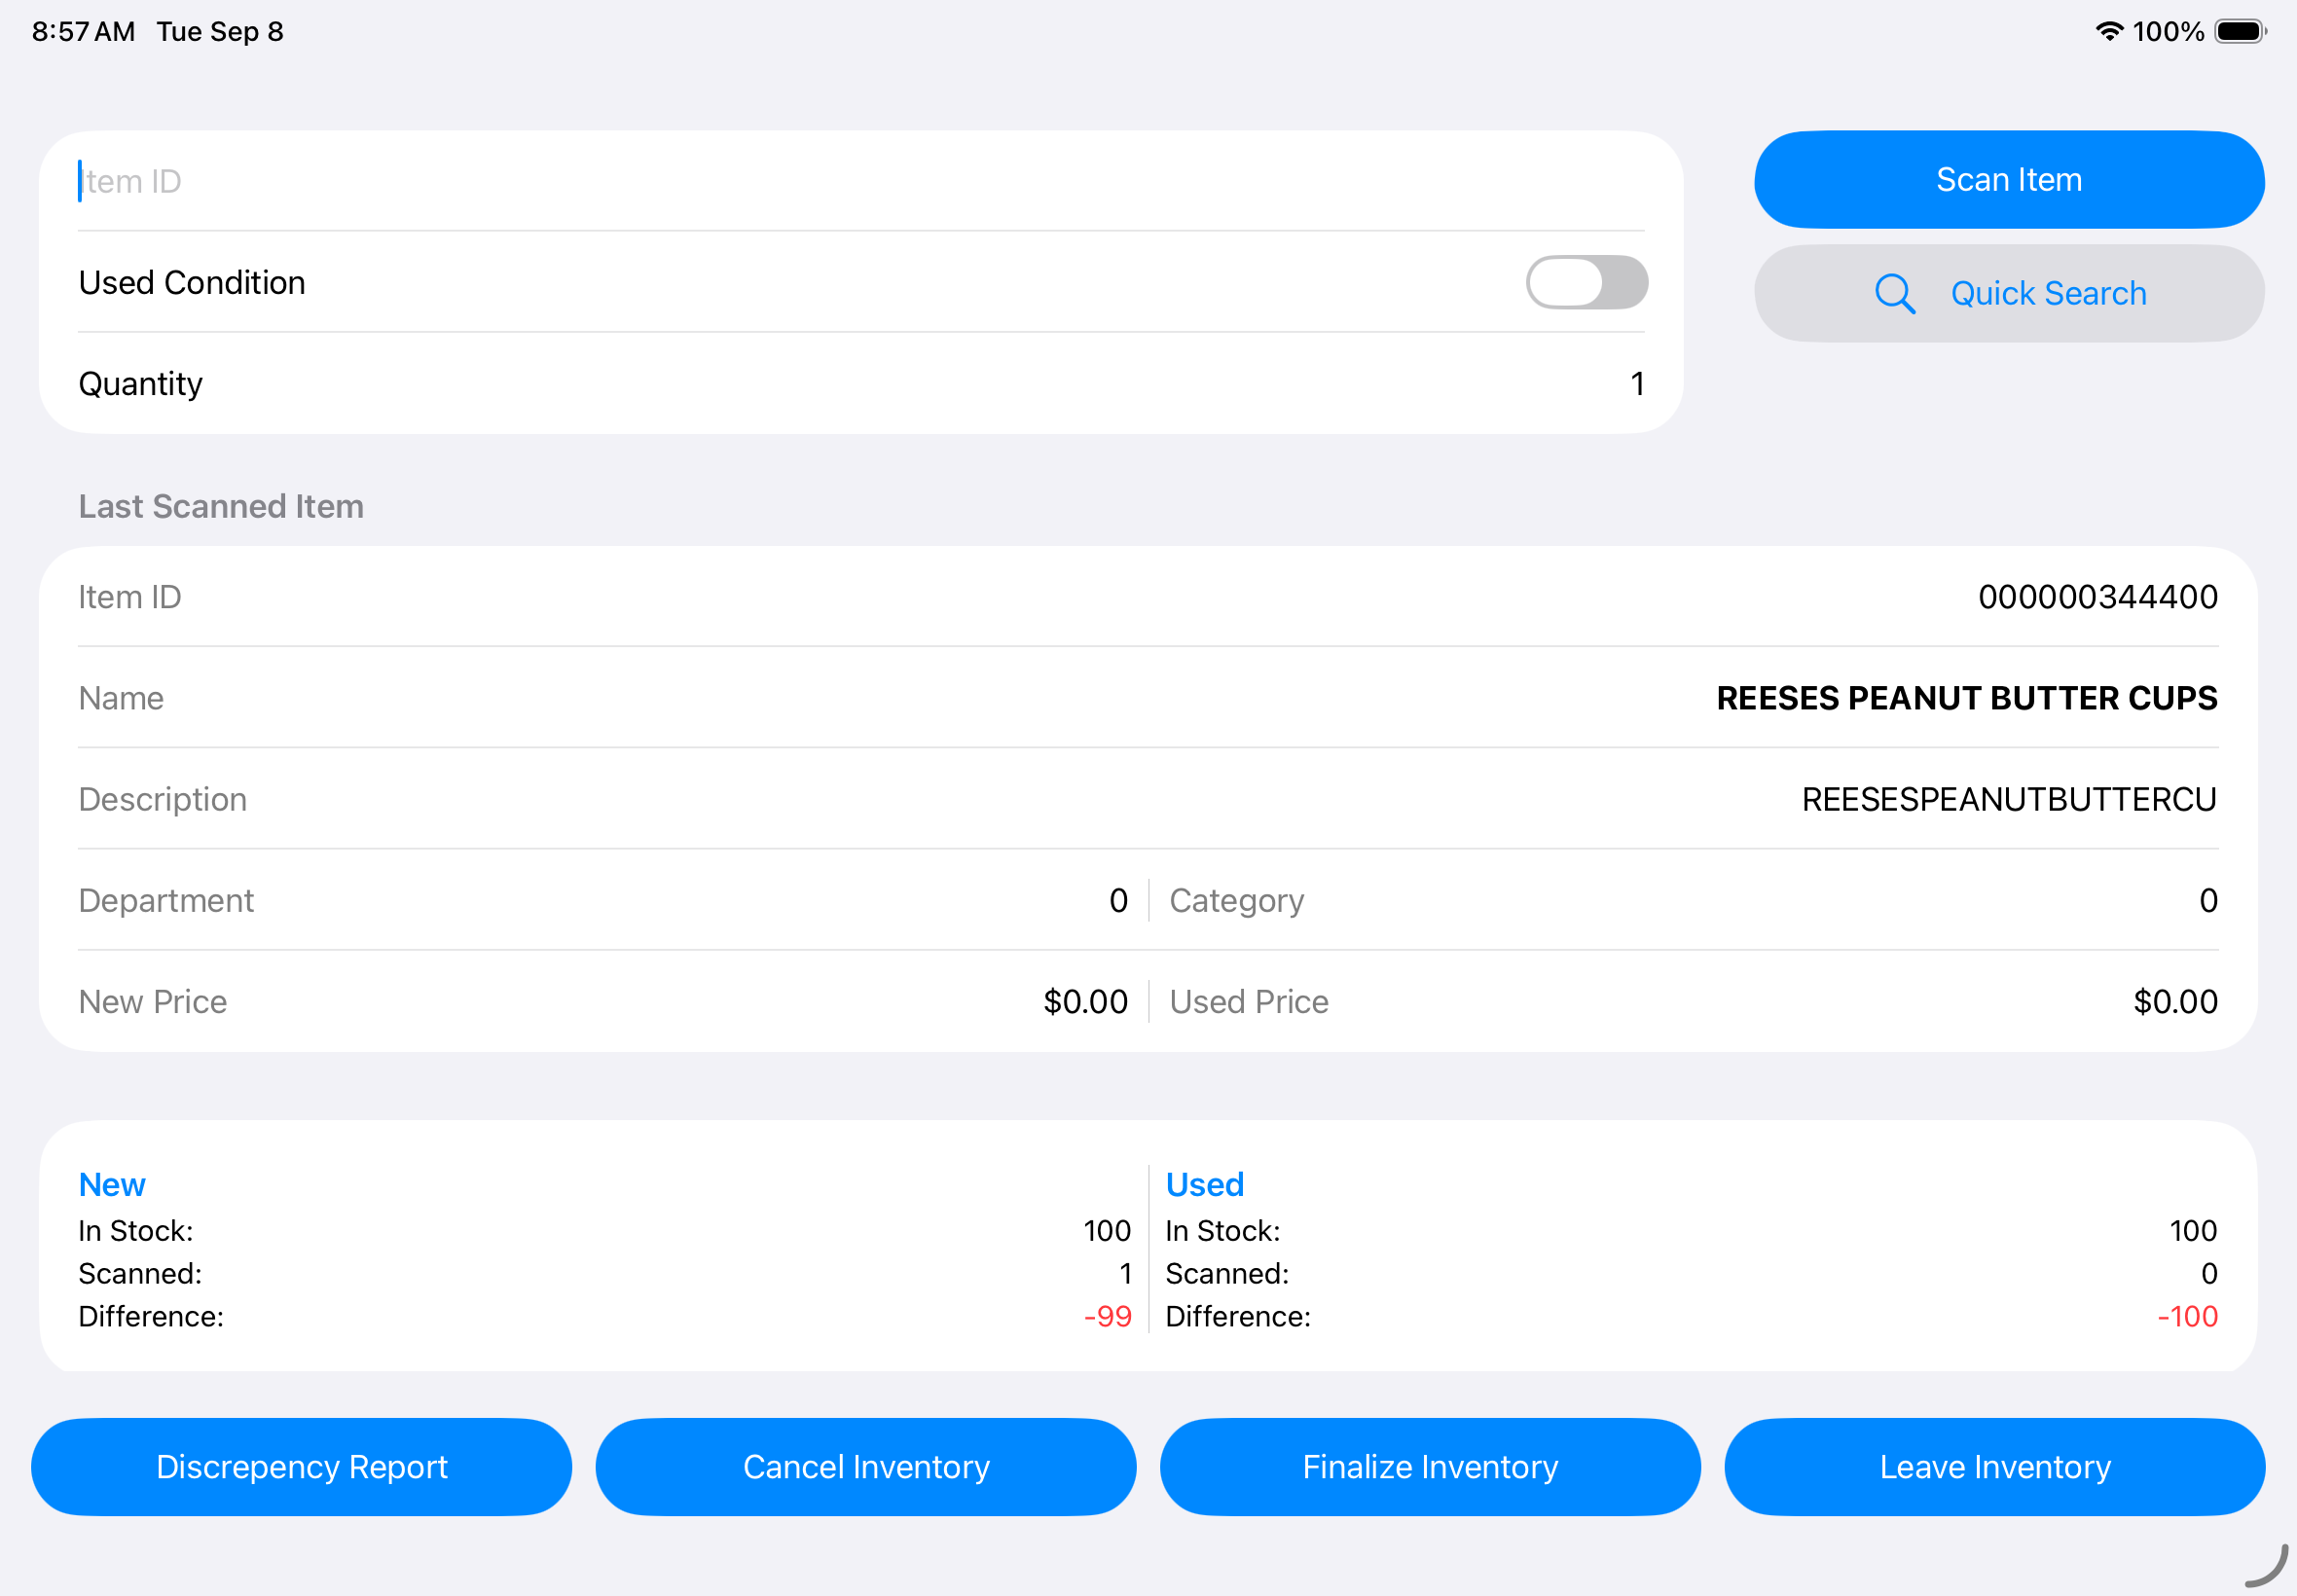
Task: Tap the status bar clock time
Action: point(84,31)
